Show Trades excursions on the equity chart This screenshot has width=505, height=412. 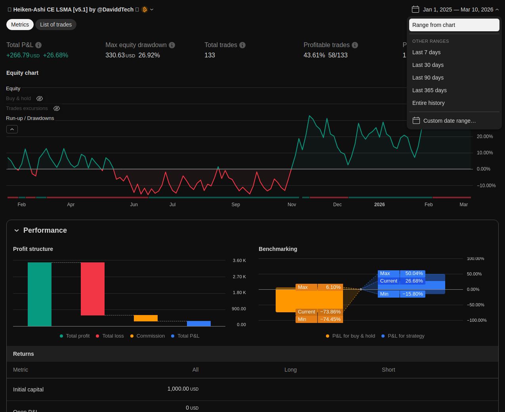tap(57, 108)
